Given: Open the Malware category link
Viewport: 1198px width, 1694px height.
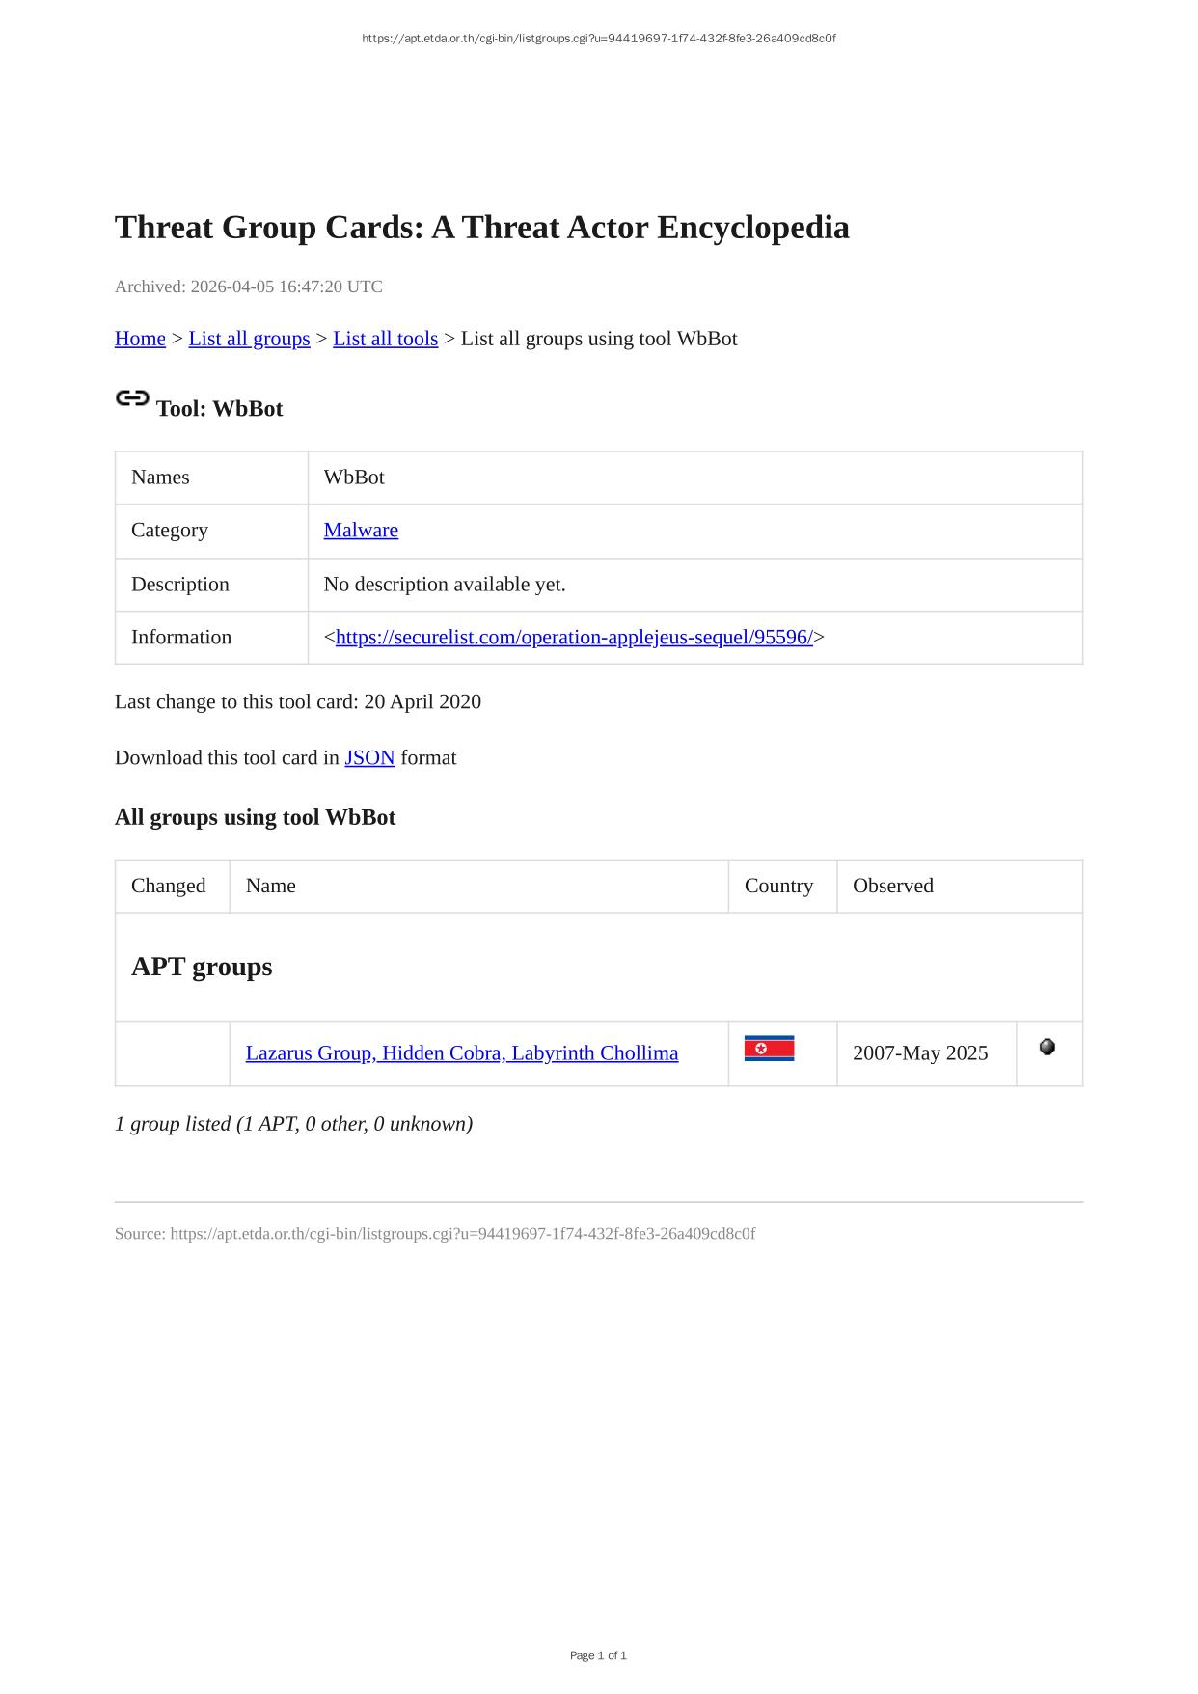Looking at the screenshot, I should click(361, 531).
